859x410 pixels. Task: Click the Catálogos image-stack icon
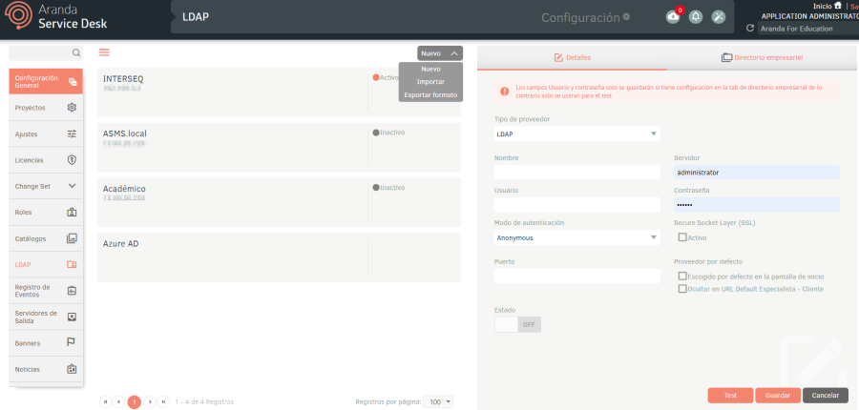point(72,238)
